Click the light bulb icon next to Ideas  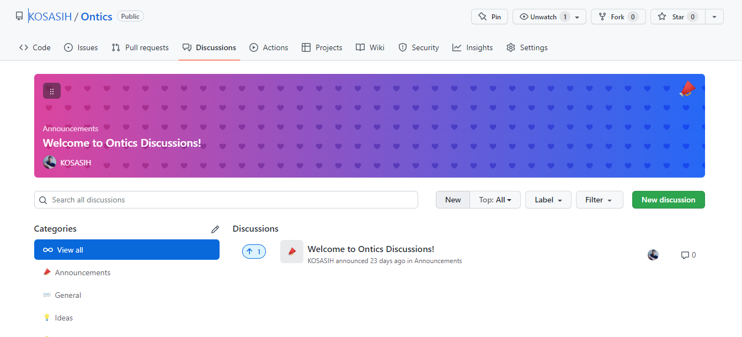click(47, 318)
